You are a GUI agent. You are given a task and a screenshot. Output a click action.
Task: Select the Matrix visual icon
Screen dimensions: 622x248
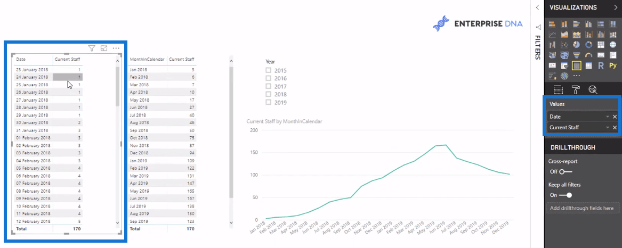[588, 65]
